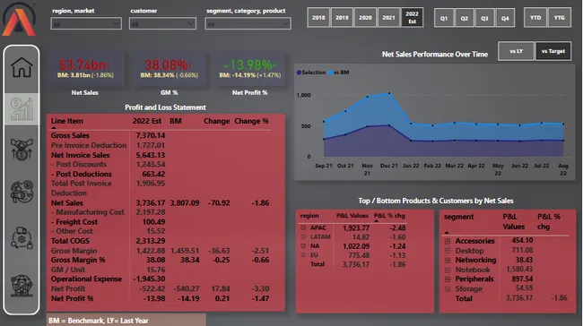Sort P&L table by Line Item header

67,121
